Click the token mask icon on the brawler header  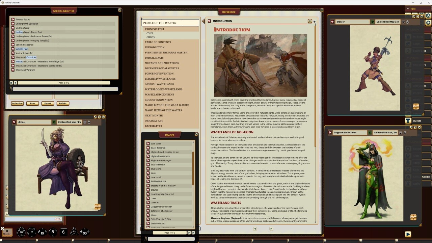click(403, 22)
